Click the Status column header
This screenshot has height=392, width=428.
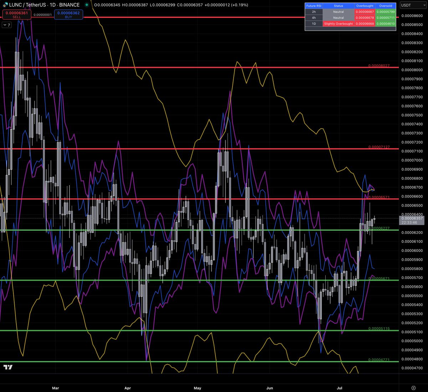click(x=338, y=6)
